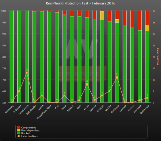Select the Trend Micro data point labeled 13
This screenshot has height=141, width=161.
click(x=27, y=73)
